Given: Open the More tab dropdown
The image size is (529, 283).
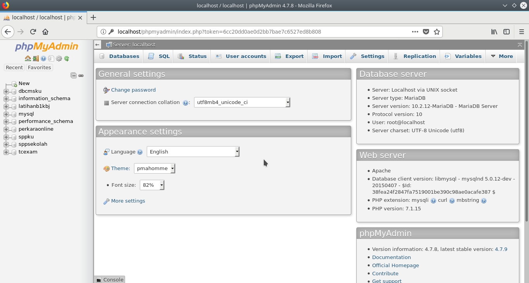Looking at the screenshot, I should 502,56.
